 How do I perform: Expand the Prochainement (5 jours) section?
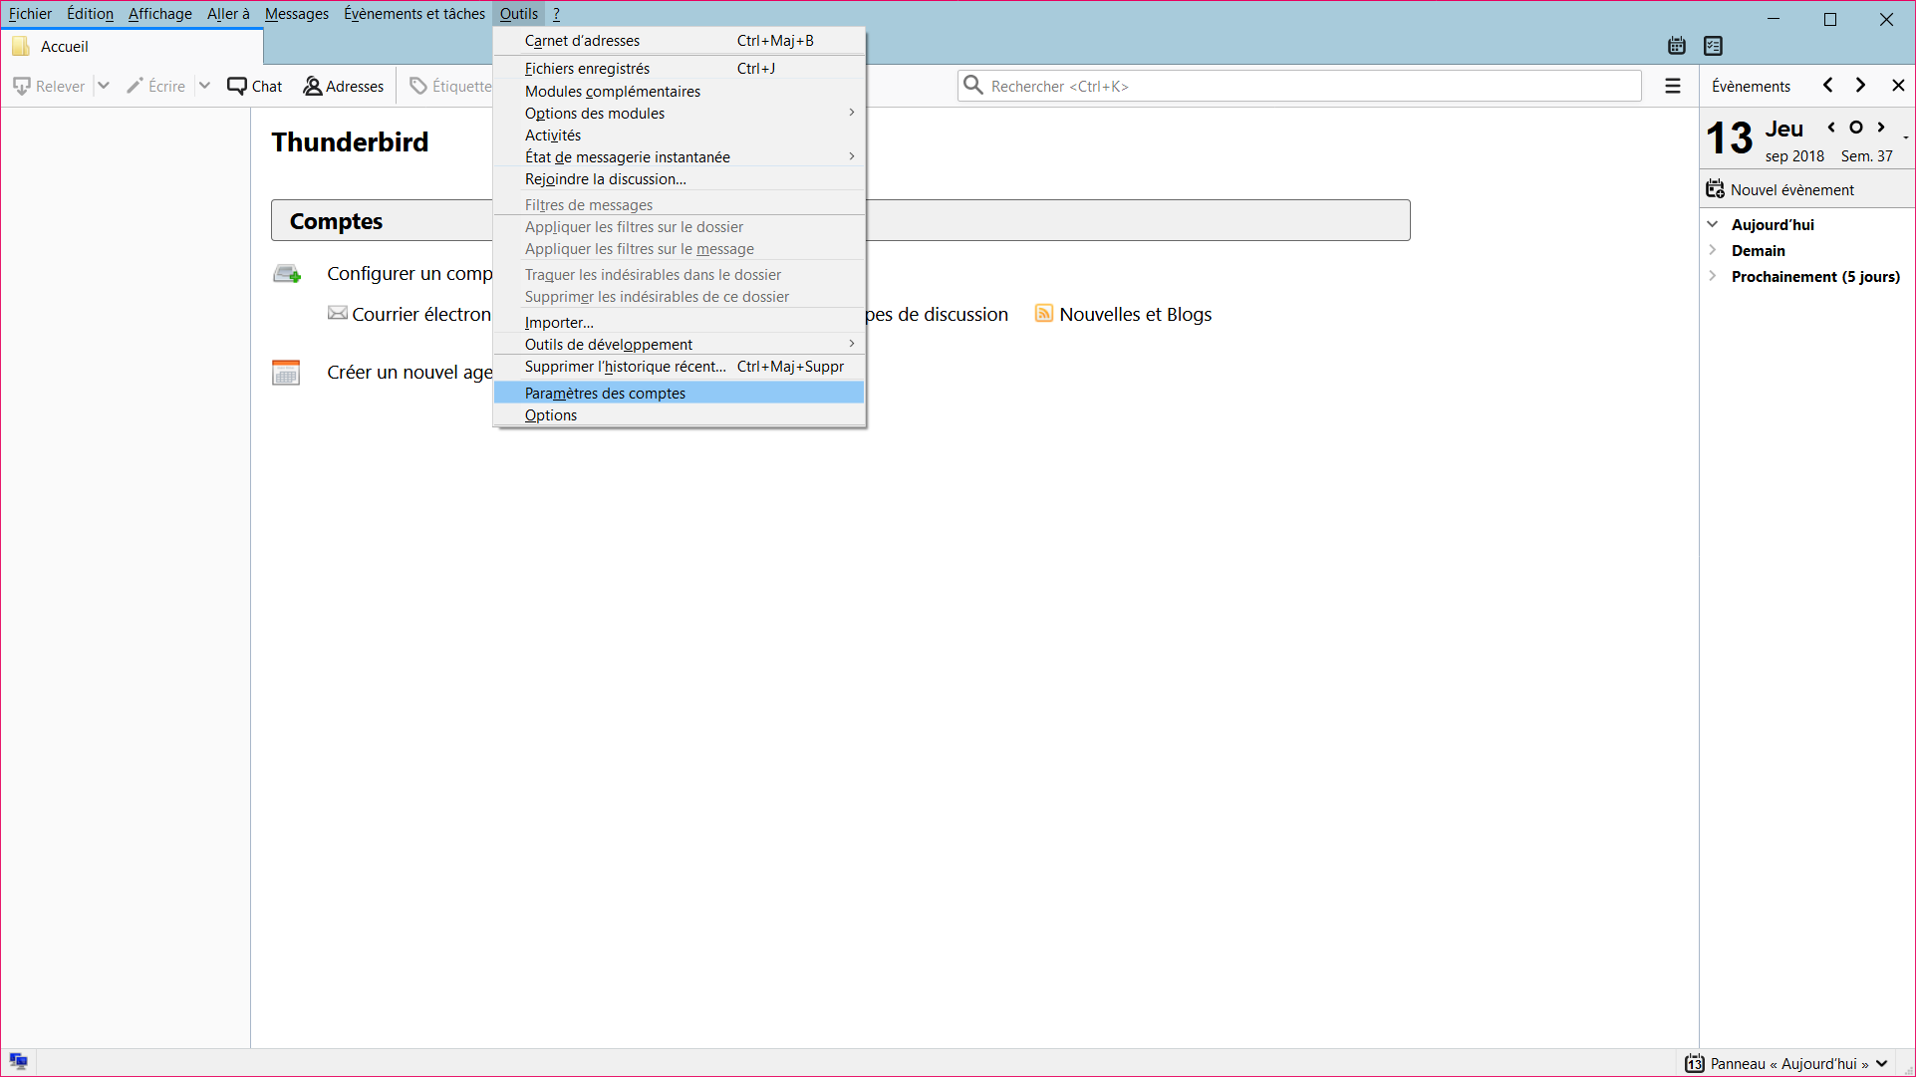coord(1713,276)
